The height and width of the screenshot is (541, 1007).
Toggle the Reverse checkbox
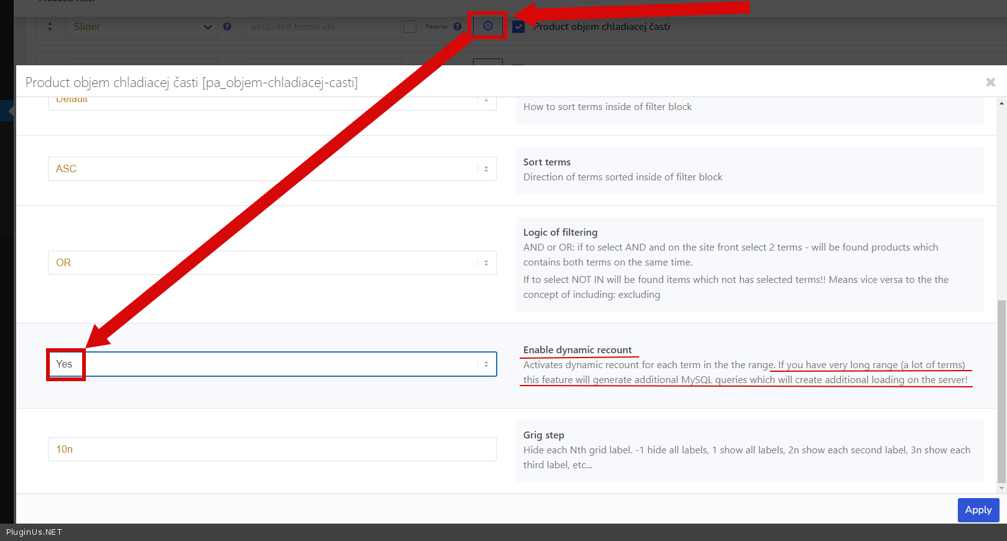click(410, 27)
